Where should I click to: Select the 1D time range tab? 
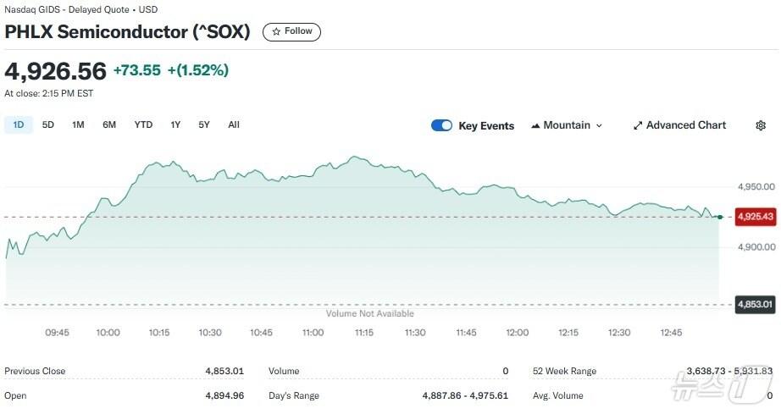point(18,124)
